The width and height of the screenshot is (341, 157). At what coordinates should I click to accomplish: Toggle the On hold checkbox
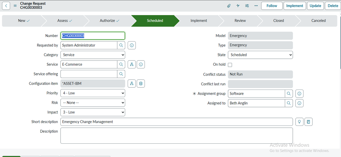tap(230, 65)
